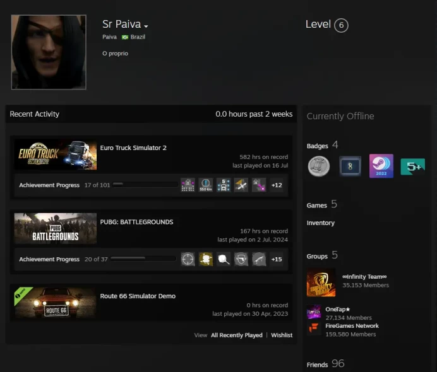Click the PUBG gold splat achievement icon
The image size is (437, 372).
pyautogui.click(x=206, y=259)
